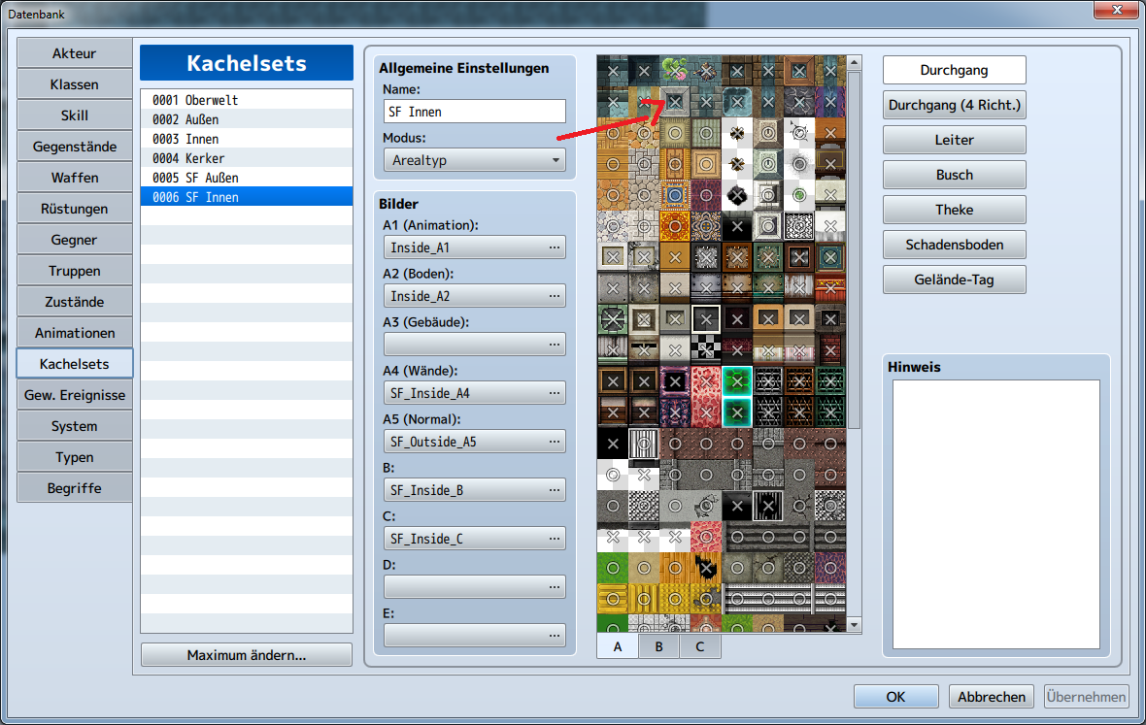Select Durchgang passage mode button
Viewport: 1146px width, 725px height.
point(954,70)
